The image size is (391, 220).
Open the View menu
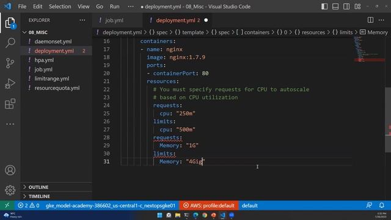click(x=84, y=7)
